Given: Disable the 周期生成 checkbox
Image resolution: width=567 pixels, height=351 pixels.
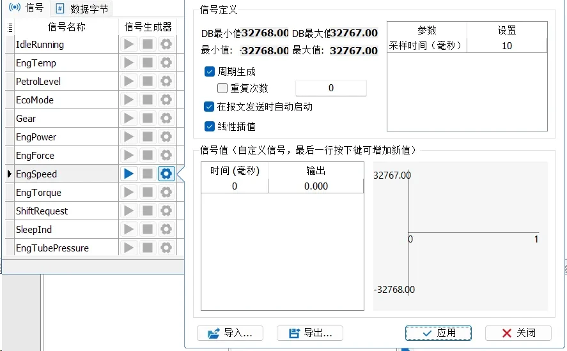Looking at the screenshot, I should [209, 71].
